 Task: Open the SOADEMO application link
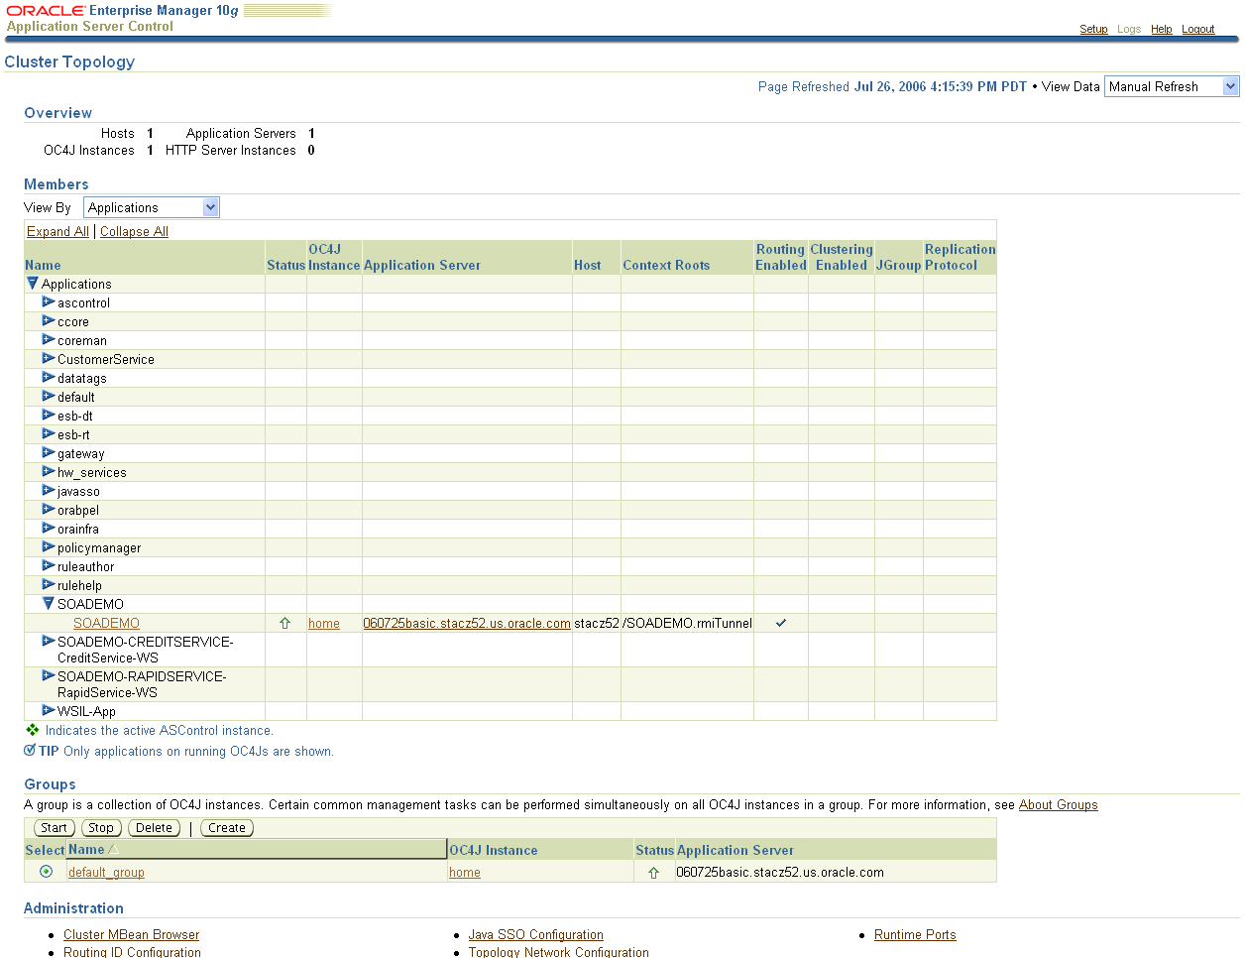tap(106, 623)
